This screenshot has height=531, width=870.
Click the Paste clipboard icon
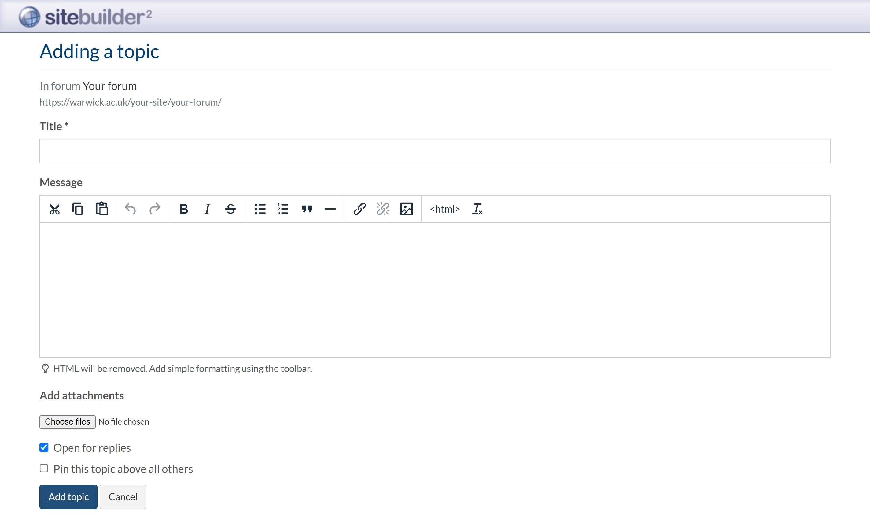coord(102,209)
